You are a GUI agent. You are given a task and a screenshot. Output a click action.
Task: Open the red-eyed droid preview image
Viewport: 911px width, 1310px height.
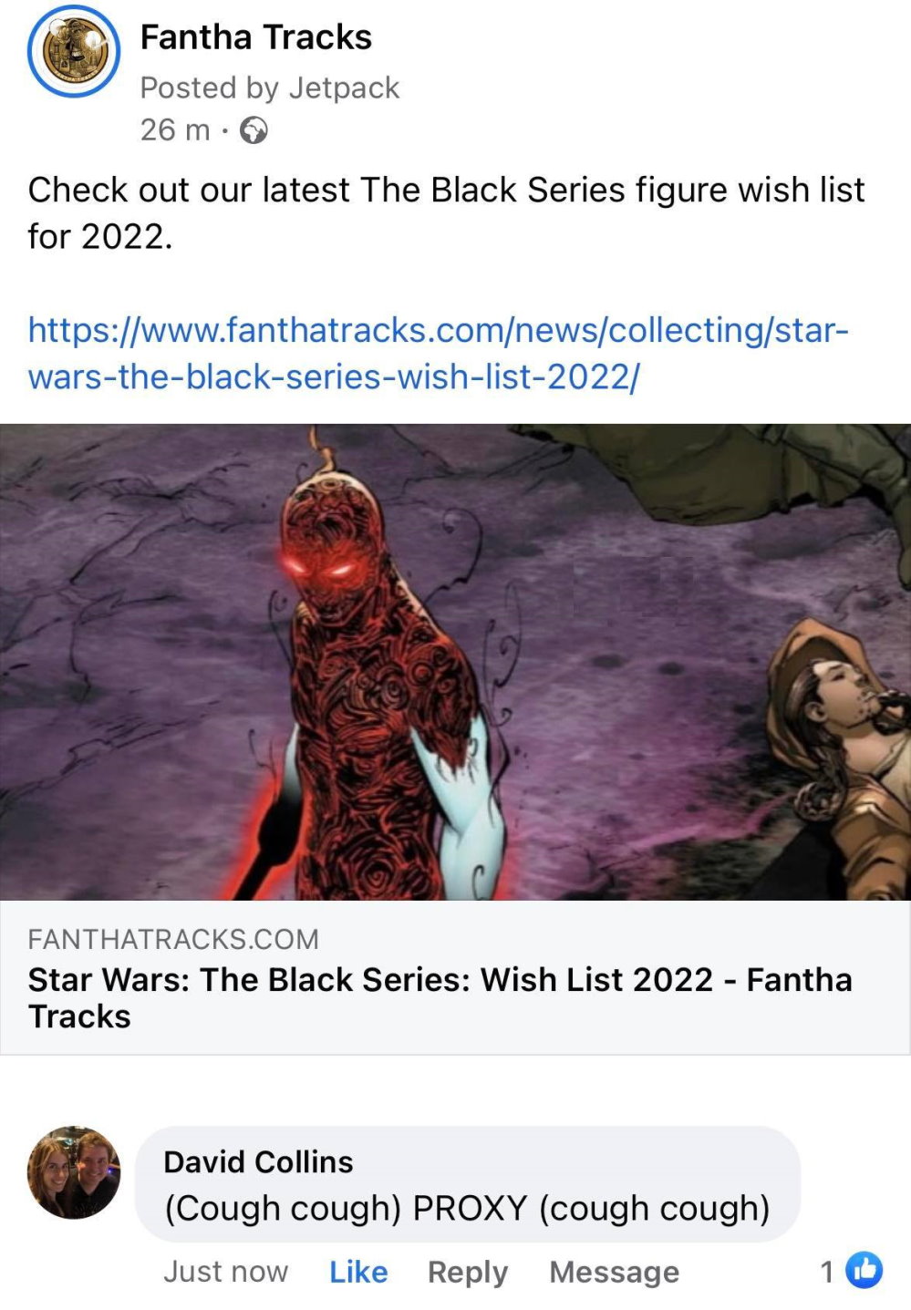coord(455,662)
